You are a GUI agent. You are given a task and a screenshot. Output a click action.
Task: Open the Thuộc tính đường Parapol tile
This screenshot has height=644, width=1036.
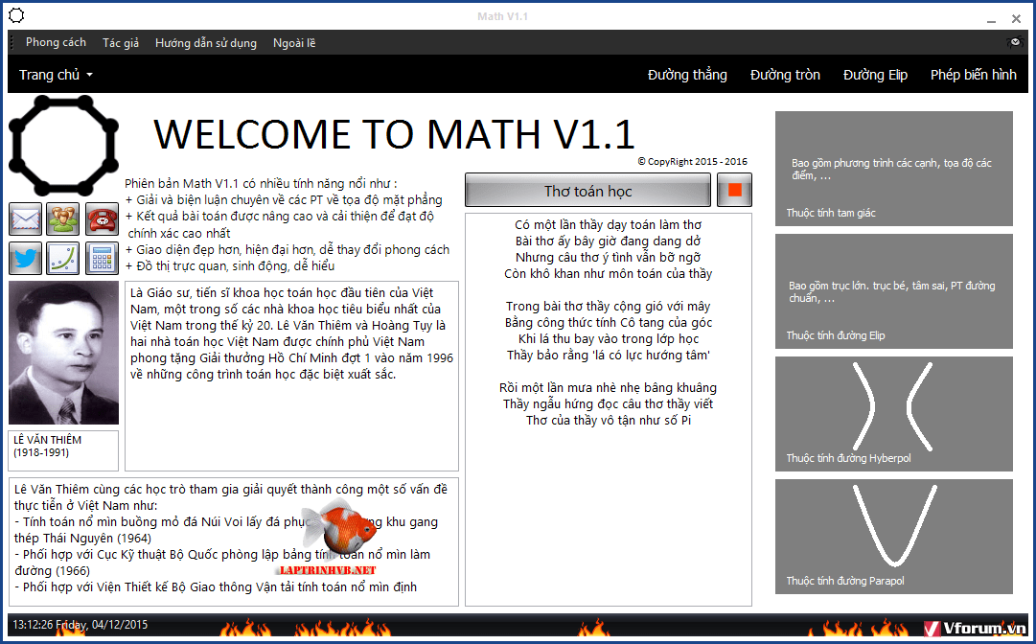893,537
